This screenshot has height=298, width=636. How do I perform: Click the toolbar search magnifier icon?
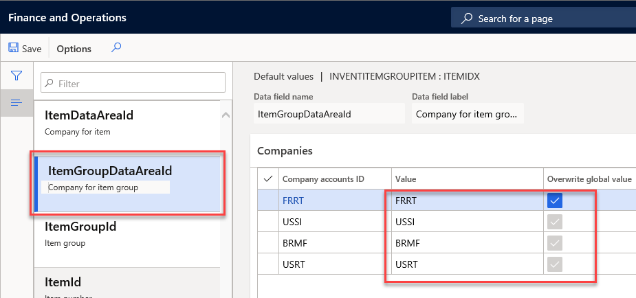pyautogui.click(x=116, y=48)
